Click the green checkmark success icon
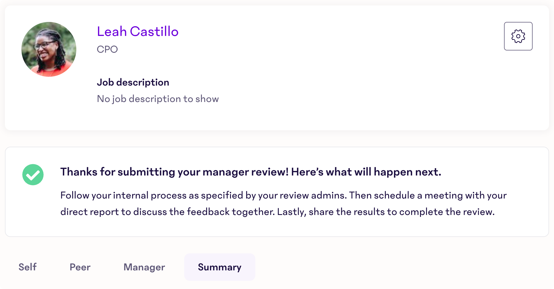Image resolution: width=554 pixels, height=289 pixels. (33, 175)
